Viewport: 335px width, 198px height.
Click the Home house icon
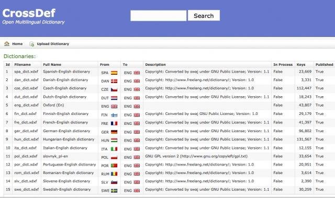click(7, 44)
